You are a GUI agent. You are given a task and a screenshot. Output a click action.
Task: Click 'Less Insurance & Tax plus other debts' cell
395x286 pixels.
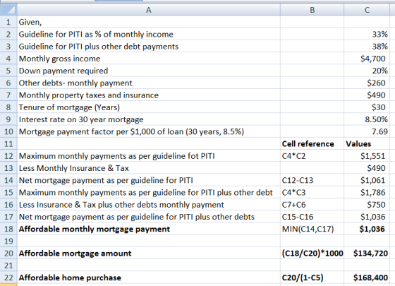(x=149, y=205)
